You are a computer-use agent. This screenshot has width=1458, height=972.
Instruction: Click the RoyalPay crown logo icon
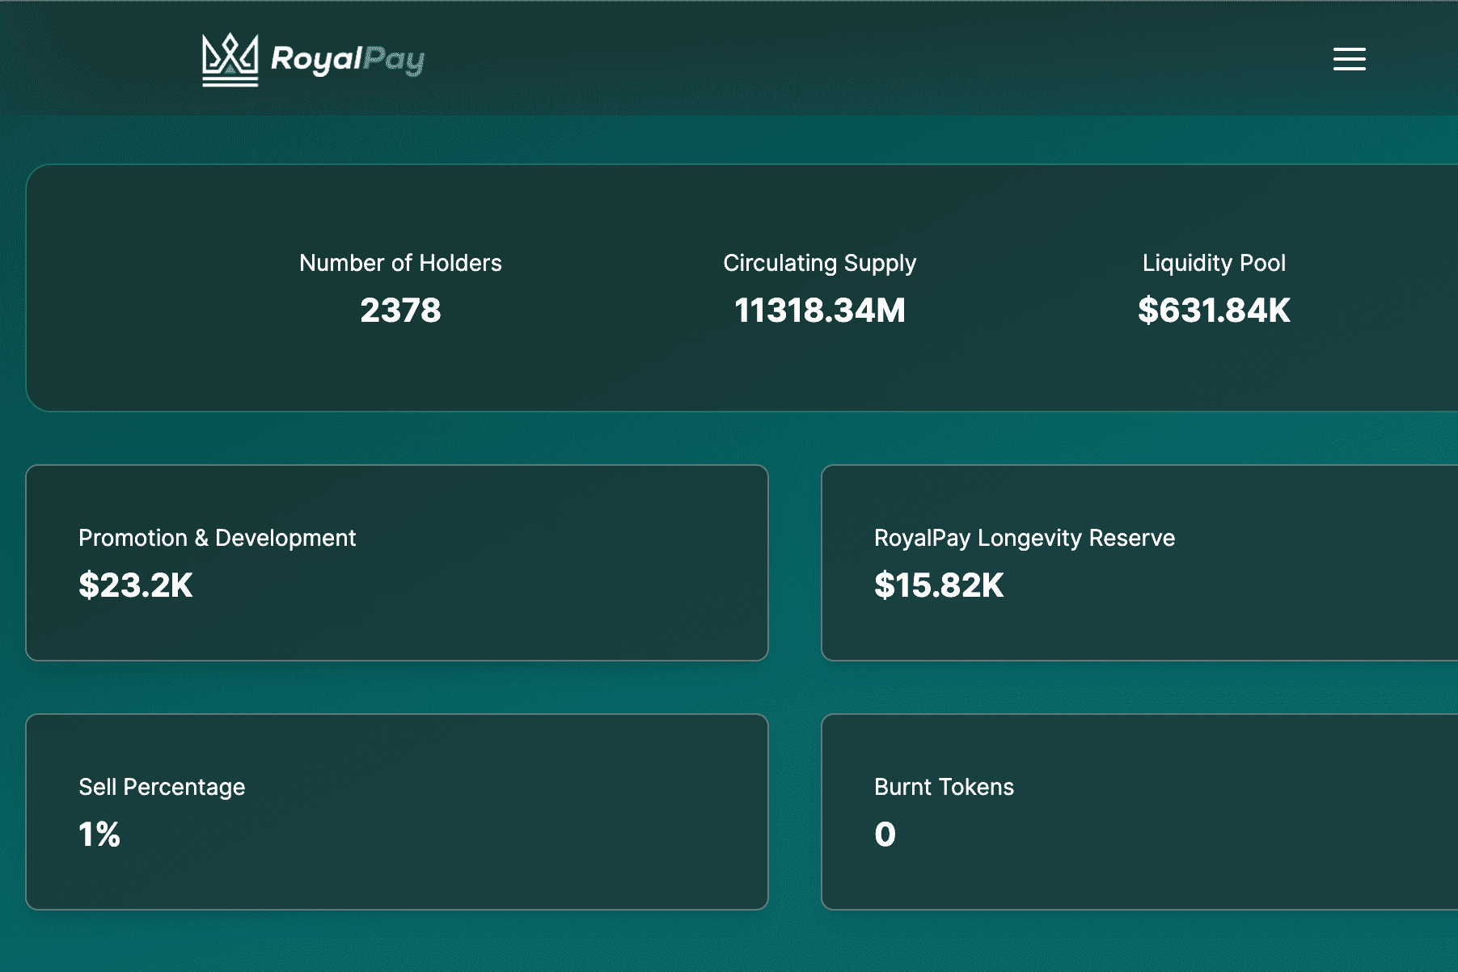coord(230,59)
